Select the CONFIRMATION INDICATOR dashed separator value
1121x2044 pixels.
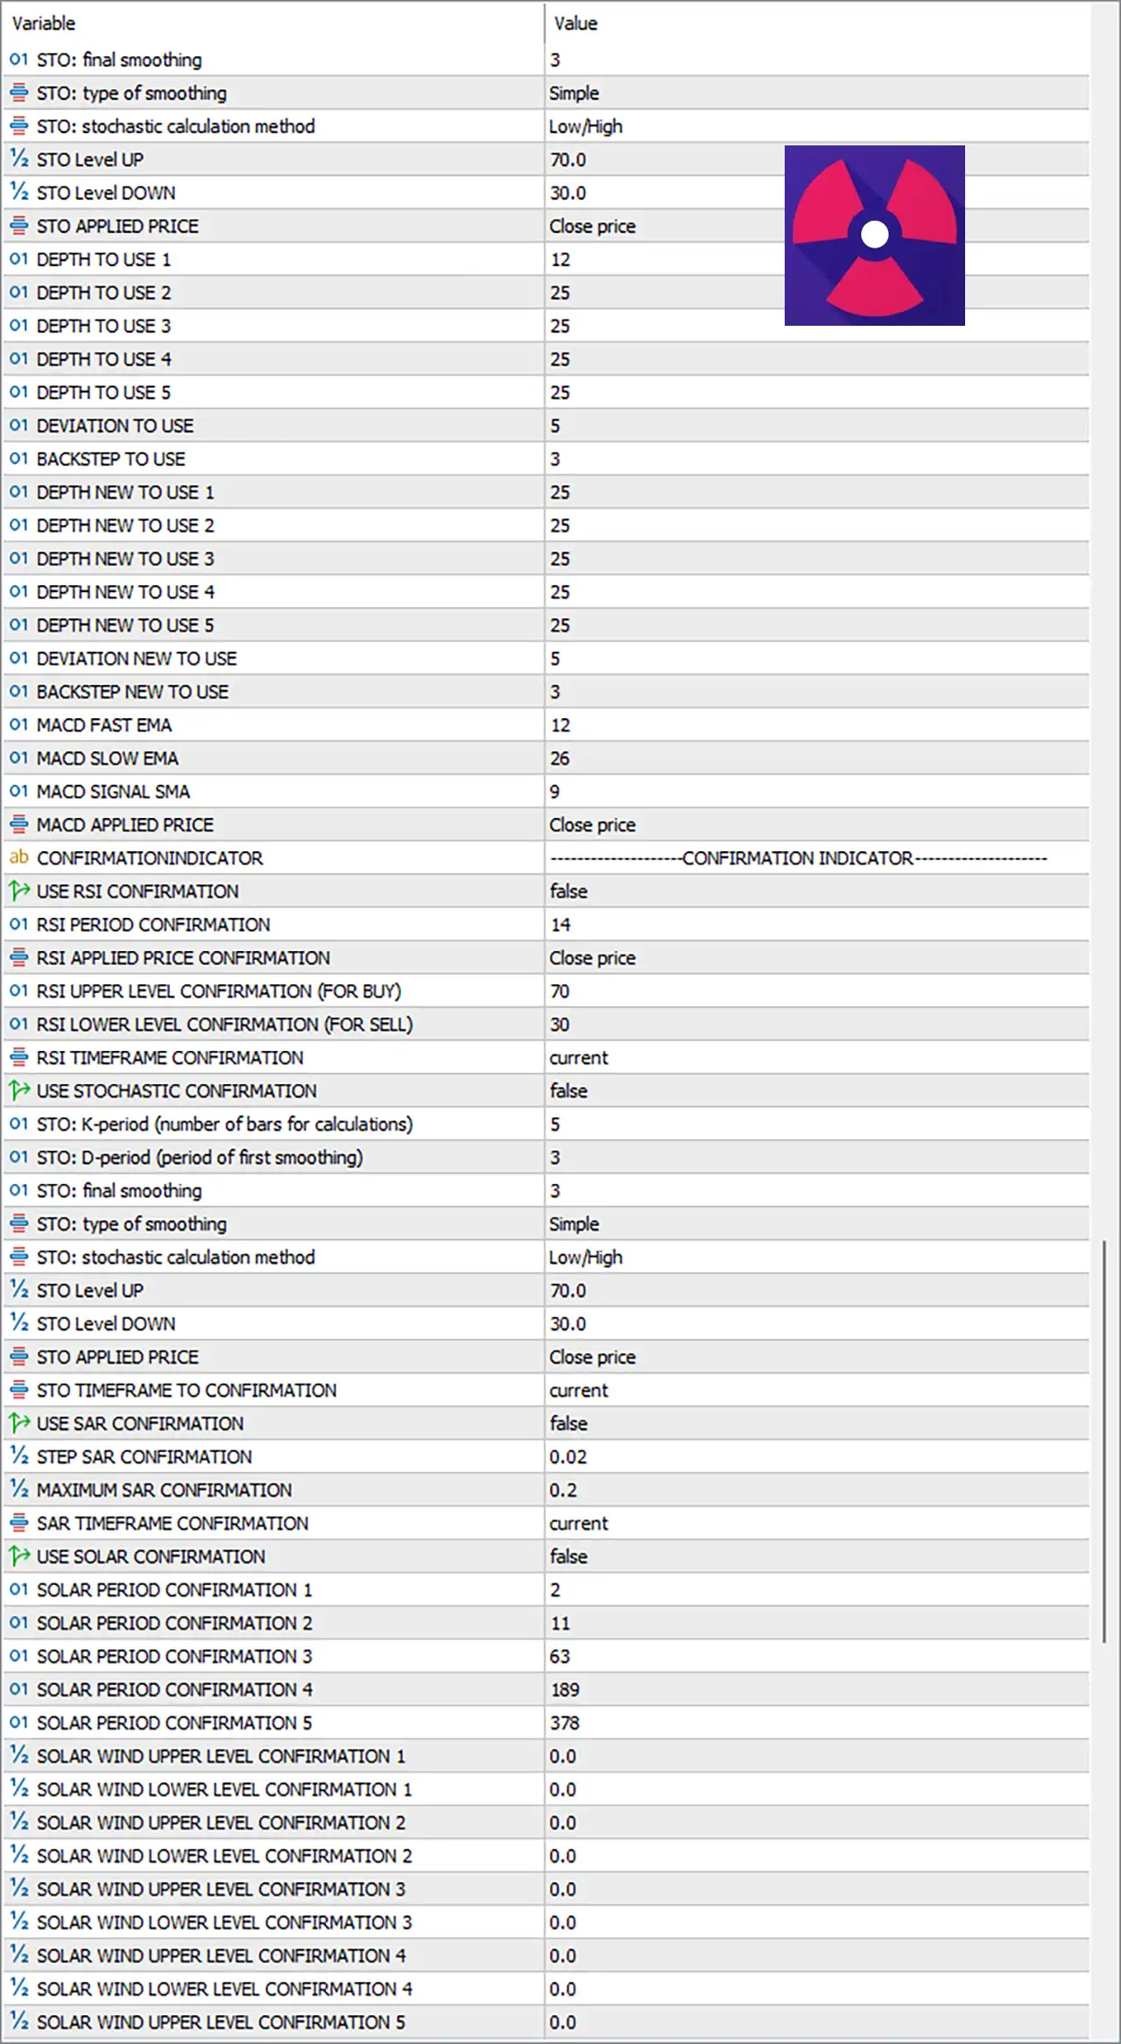click(x=799, y=858)
